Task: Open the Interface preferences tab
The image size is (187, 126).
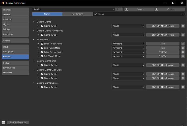Action: click(15, 10)
